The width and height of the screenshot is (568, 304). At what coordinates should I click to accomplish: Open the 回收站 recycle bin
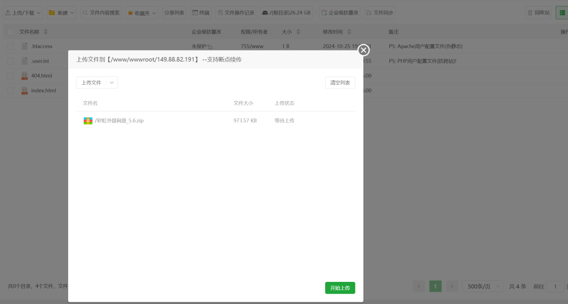click(538, 12)
